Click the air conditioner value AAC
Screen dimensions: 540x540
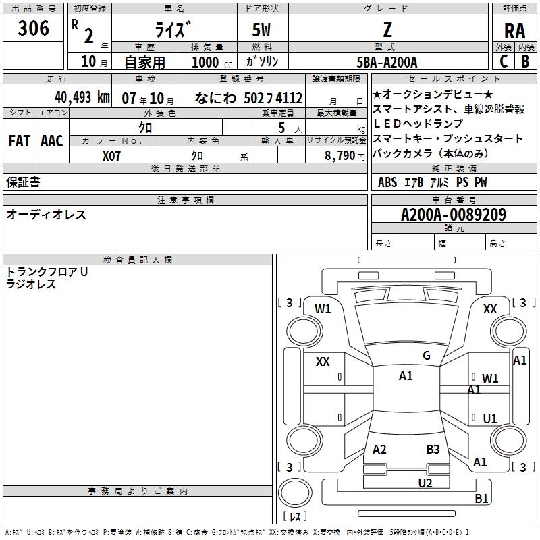[52, 141]
